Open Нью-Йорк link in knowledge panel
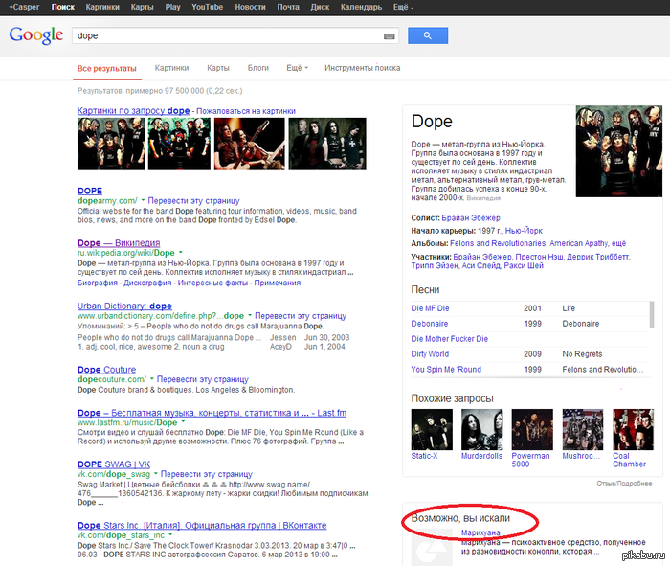 tap(524, 231)
